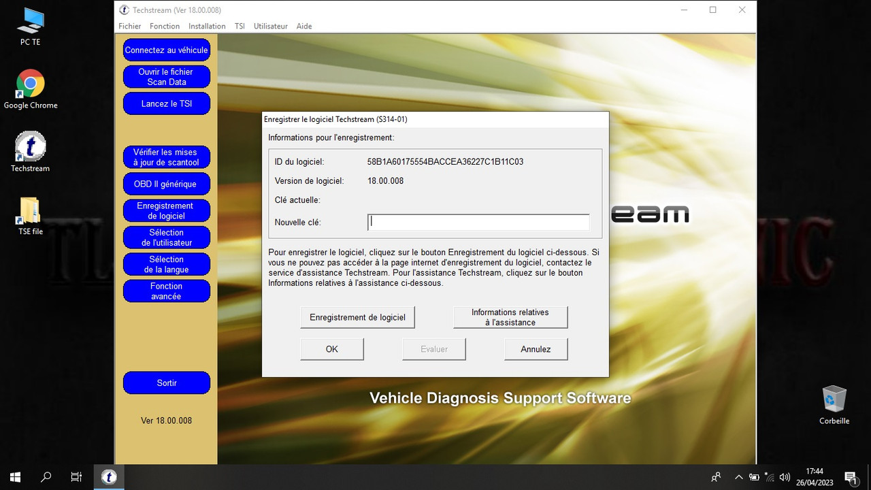Click the software ID value 58B1A60175554BACCEA36227C1B11C03

point(446,162)
